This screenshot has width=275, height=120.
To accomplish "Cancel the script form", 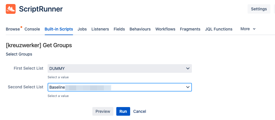I will (140, 111).
